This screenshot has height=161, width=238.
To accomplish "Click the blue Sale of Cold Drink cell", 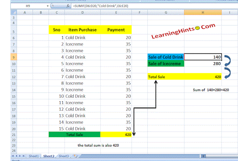I will [166, 57].
